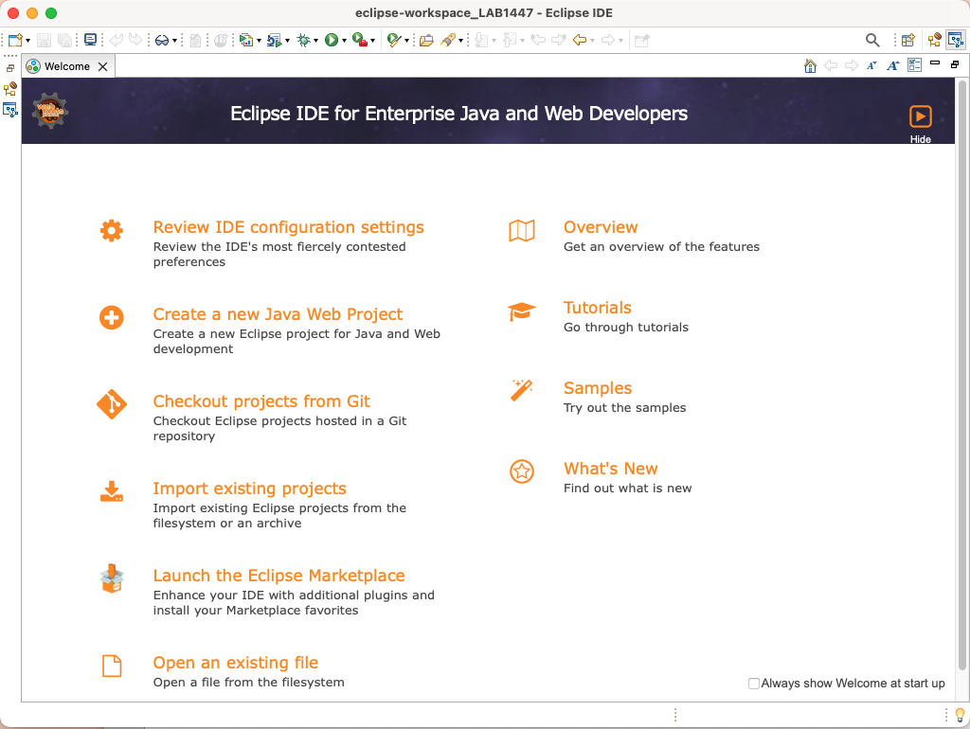The height and width of the screenshot is (729, 970).
Task: Click the yellow Back arrow in main toolbar
Action: tap(580, 40)
